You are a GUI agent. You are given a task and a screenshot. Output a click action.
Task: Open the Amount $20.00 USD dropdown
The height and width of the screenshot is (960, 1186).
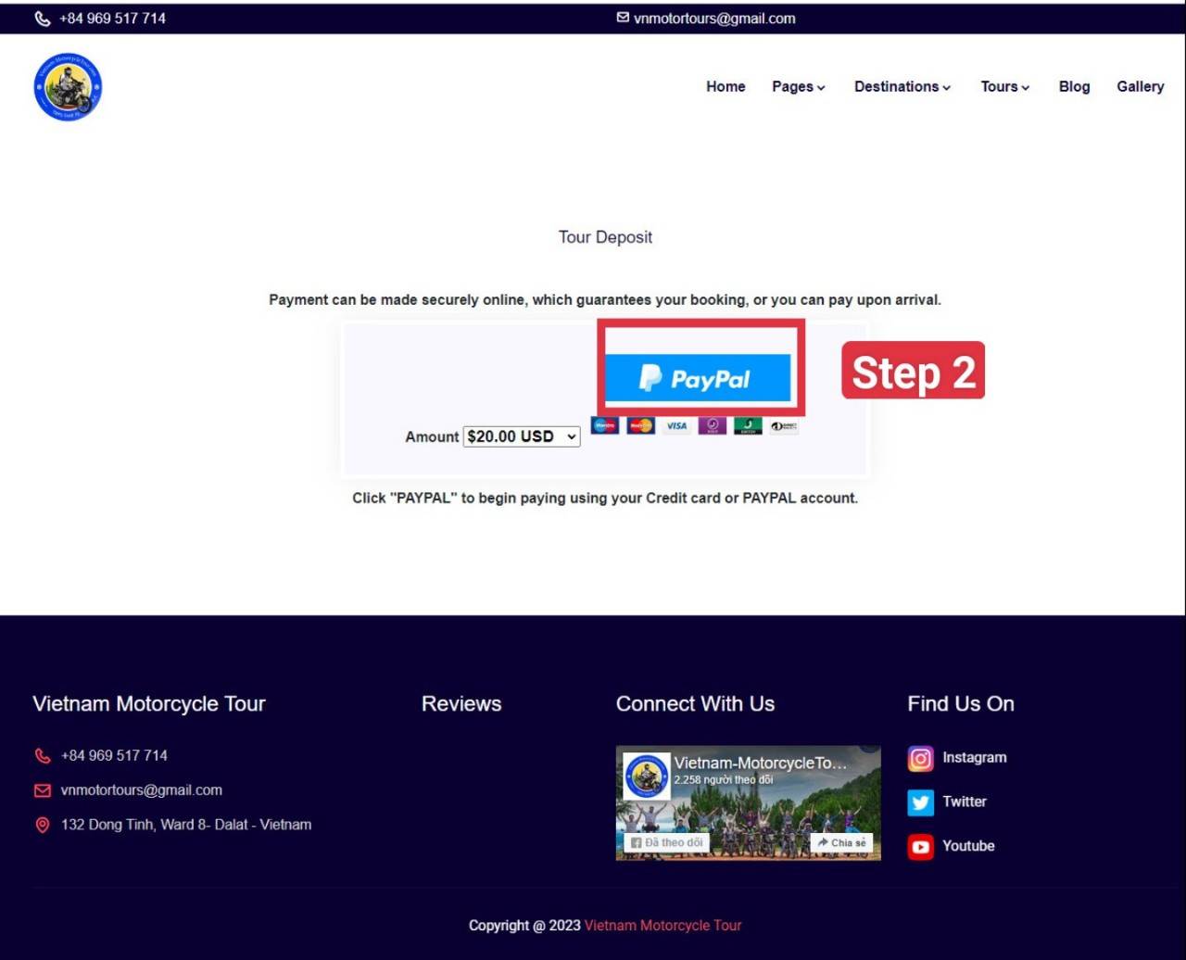click(522, 436)
